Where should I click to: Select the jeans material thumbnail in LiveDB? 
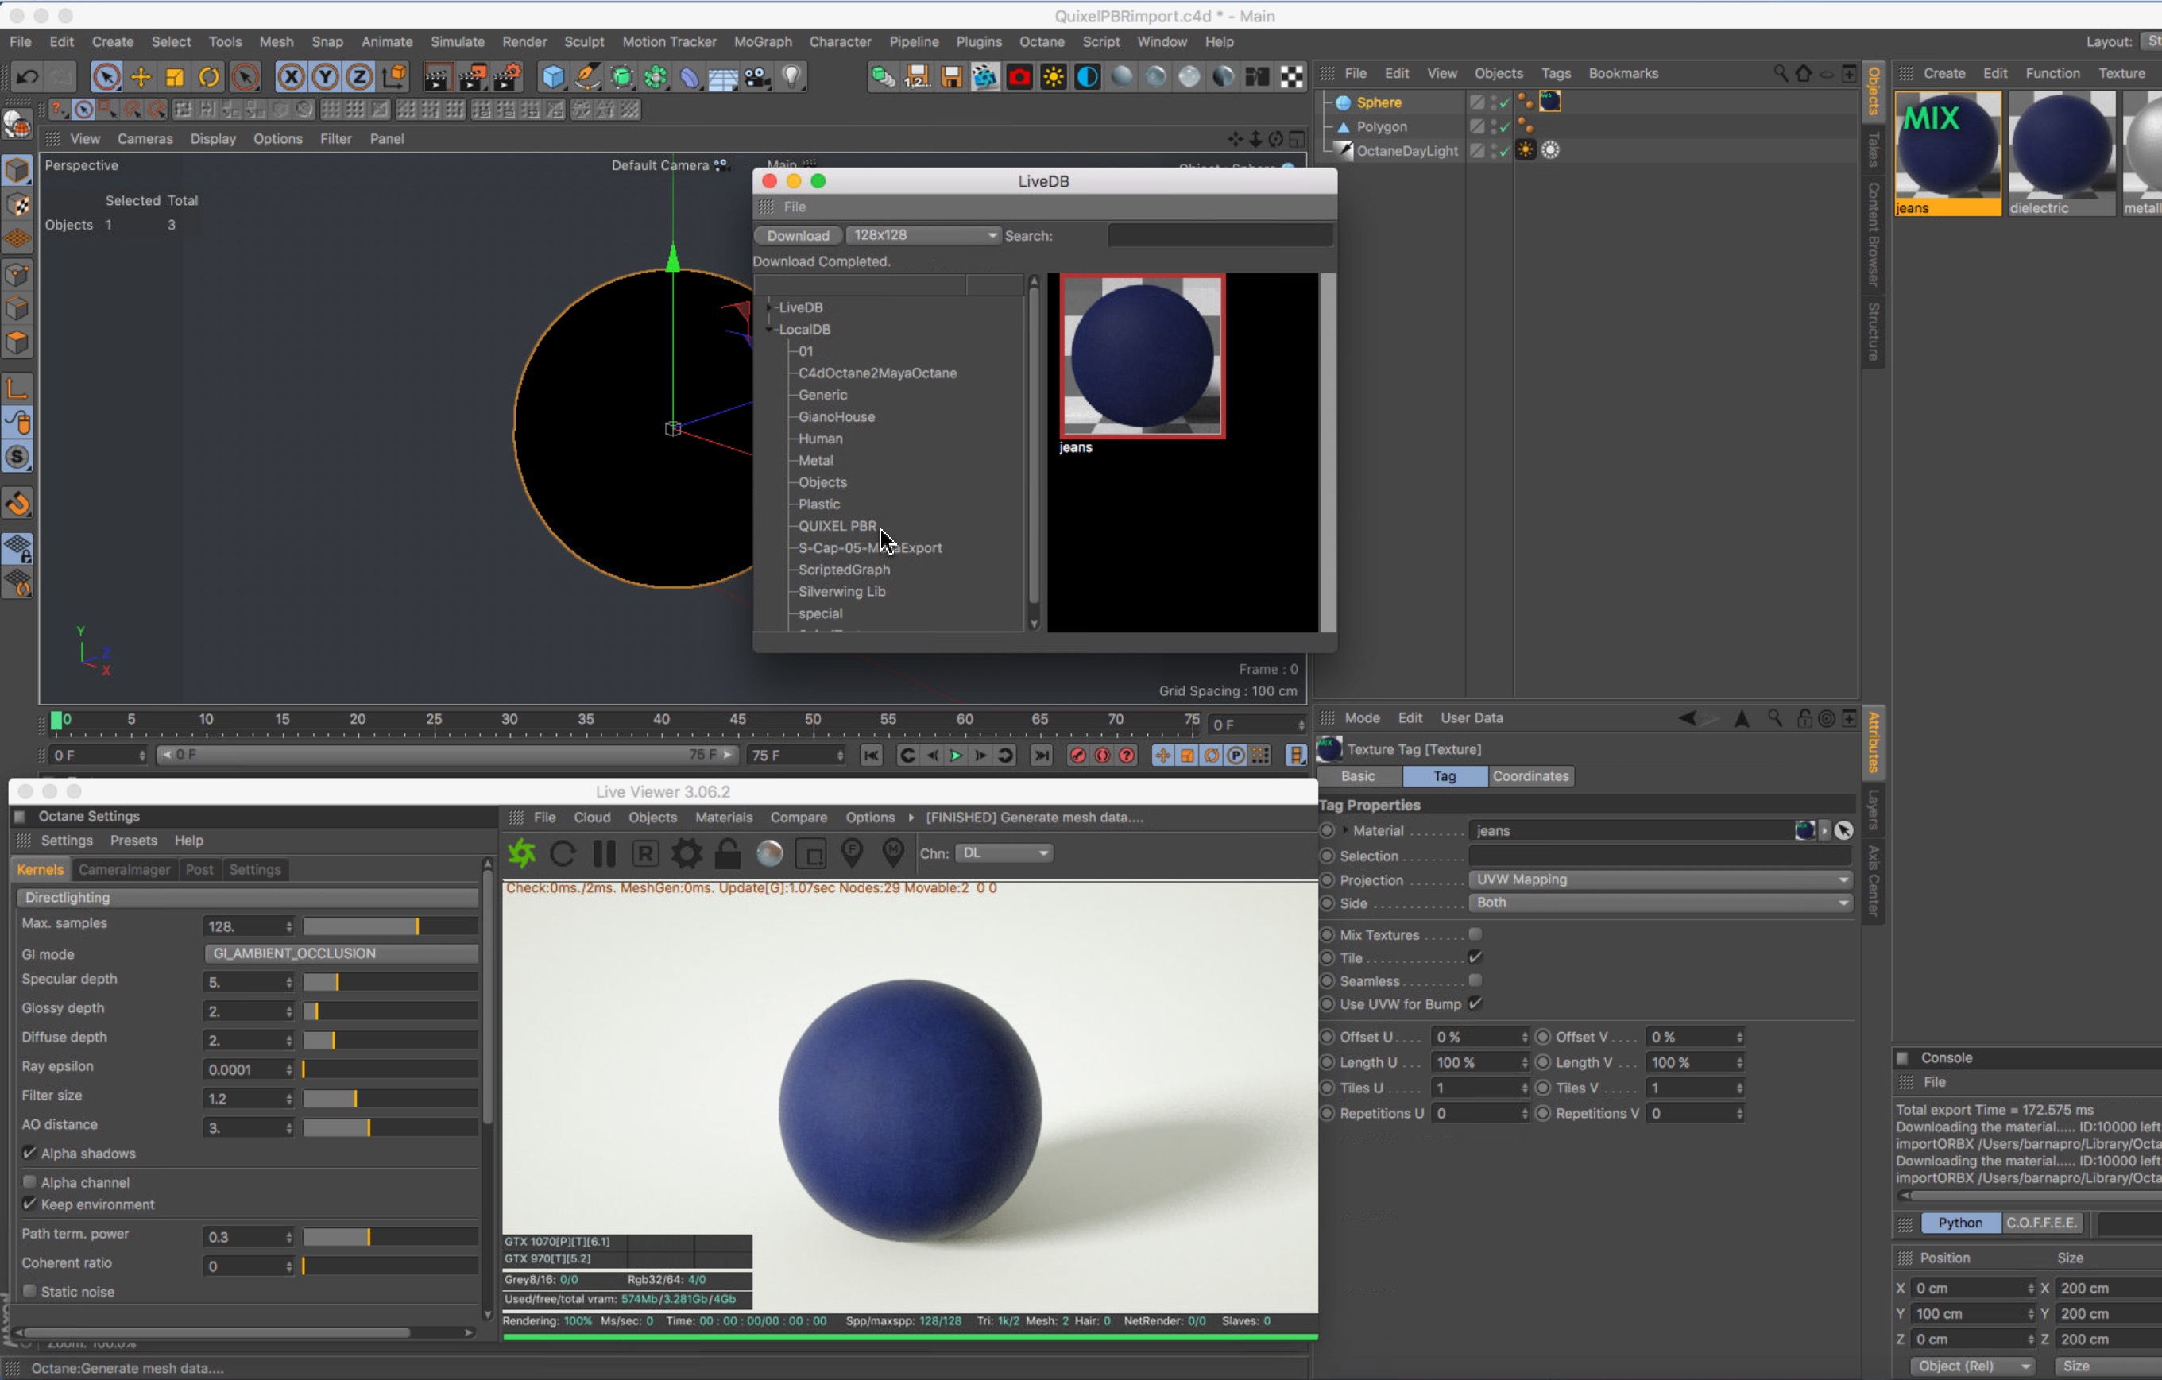(x=1142, y=357)
